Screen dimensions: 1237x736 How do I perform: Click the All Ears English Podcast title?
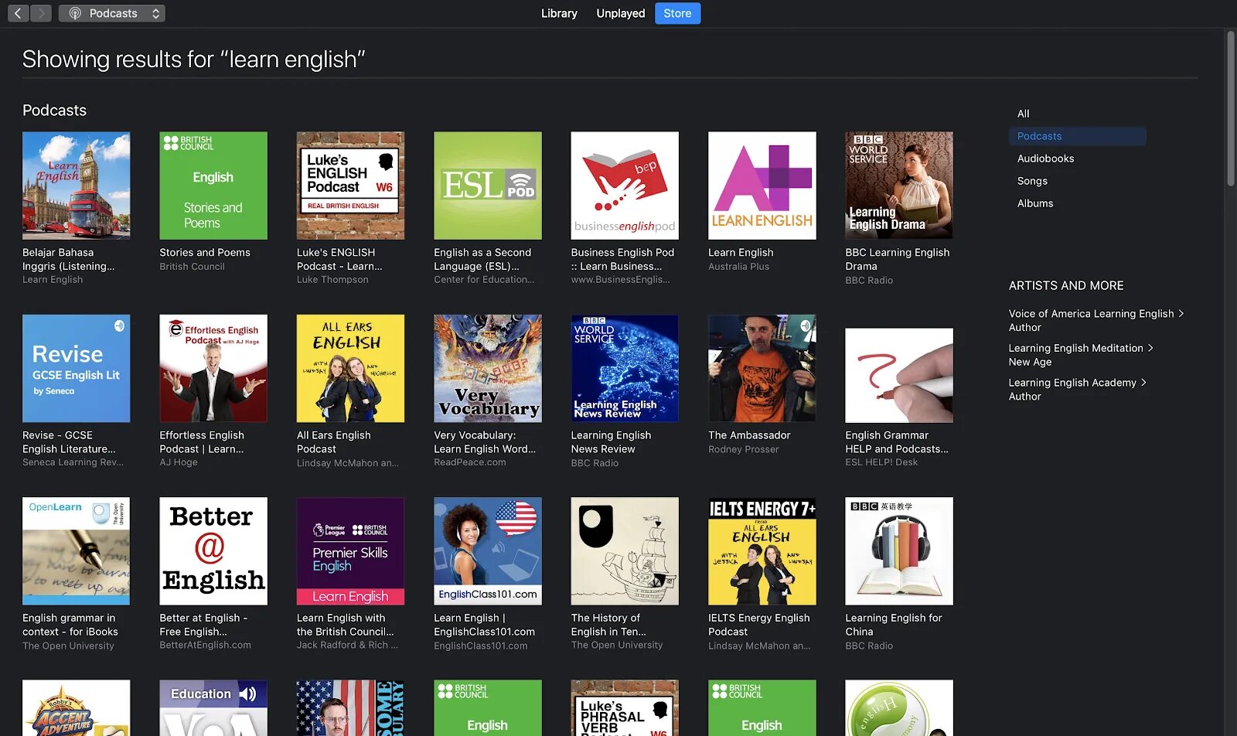[333, 442]
